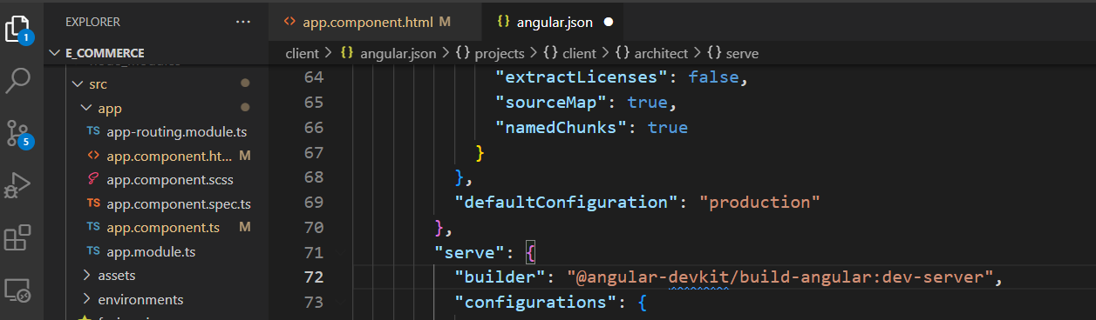Open the Extensions view icon

tap(18, 237)
